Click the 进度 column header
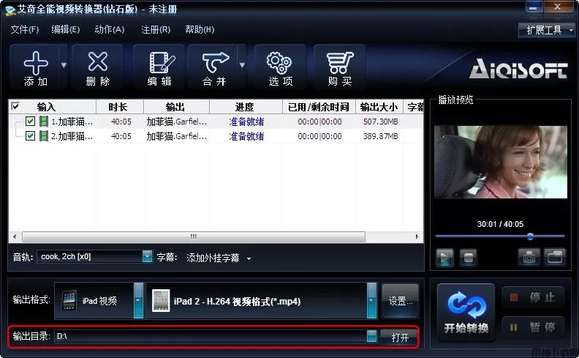Screen dimensions: 579x358 tap(246, 107)
